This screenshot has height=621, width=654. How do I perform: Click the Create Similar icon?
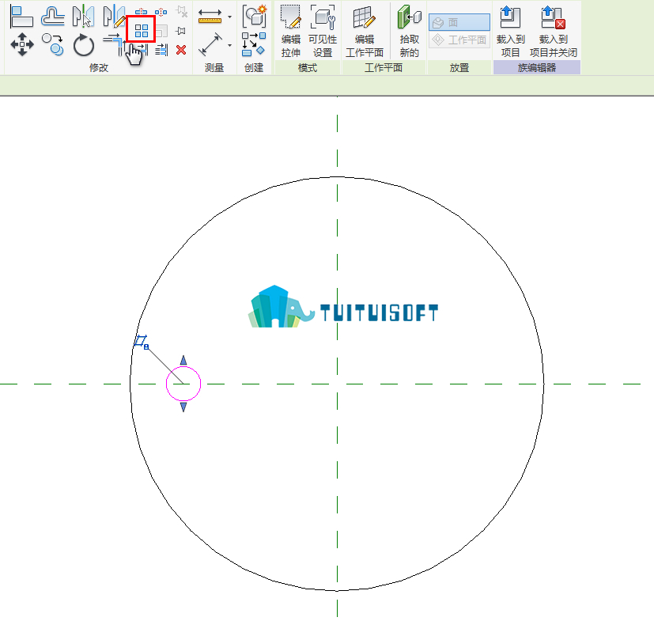coord(254,44)
